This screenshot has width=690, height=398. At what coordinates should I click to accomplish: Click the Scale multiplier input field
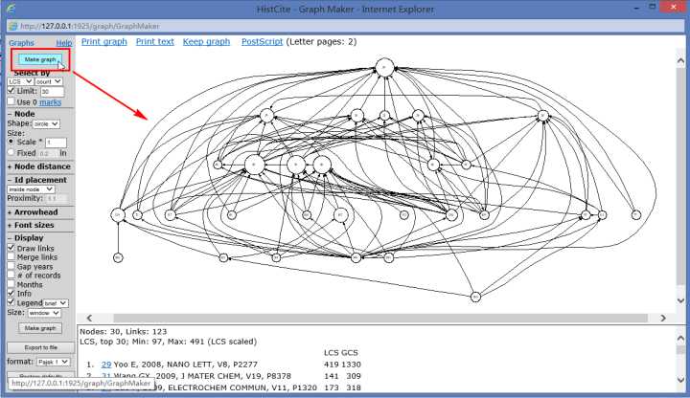pyautogui.click(x=56, y=143)
